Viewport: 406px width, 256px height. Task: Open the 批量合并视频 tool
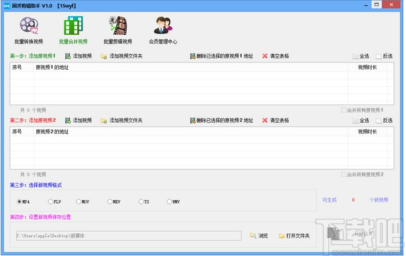73,30
